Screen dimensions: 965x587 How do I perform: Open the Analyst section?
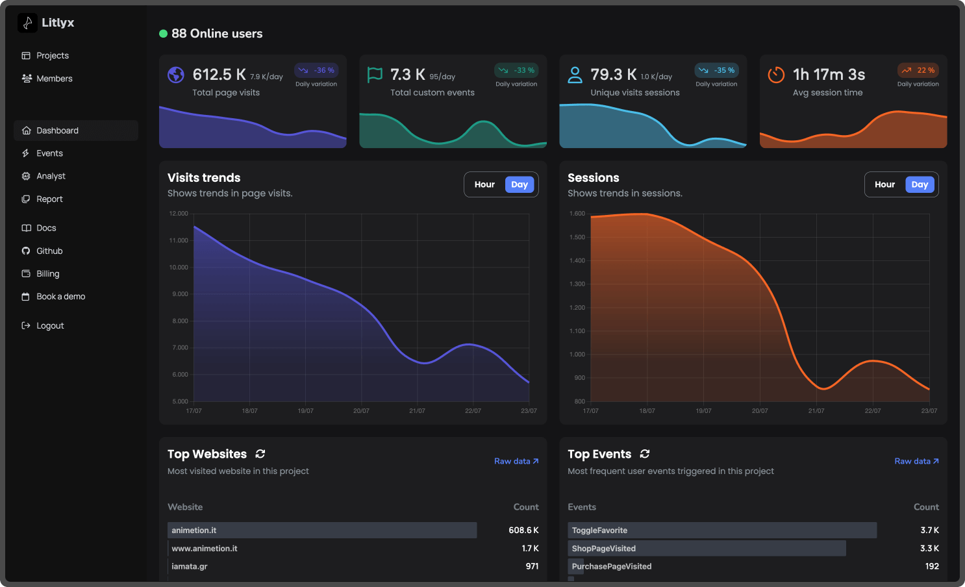pos(51,176)
